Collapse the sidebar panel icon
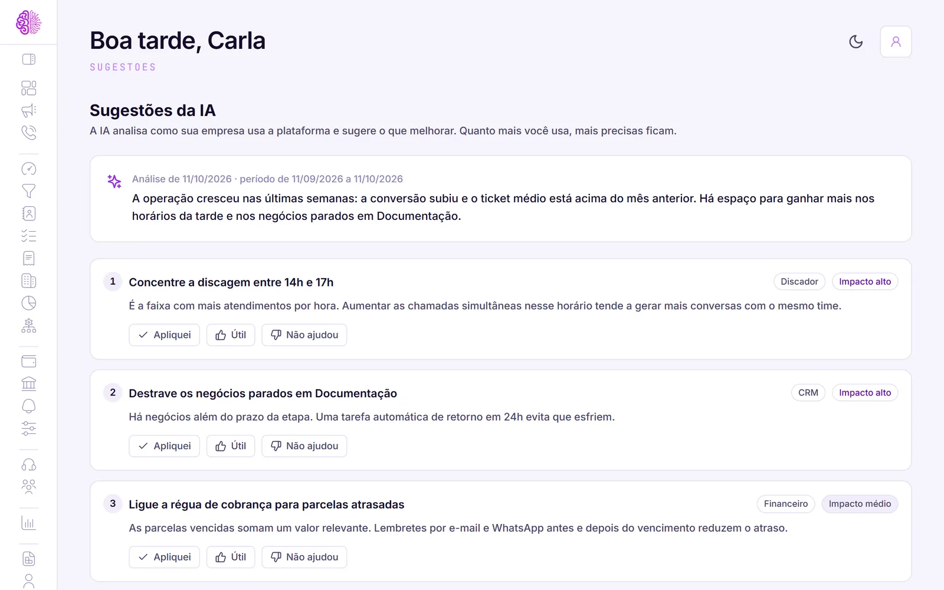This screenshot has width=944, height=590. click(x=28, y=59)
